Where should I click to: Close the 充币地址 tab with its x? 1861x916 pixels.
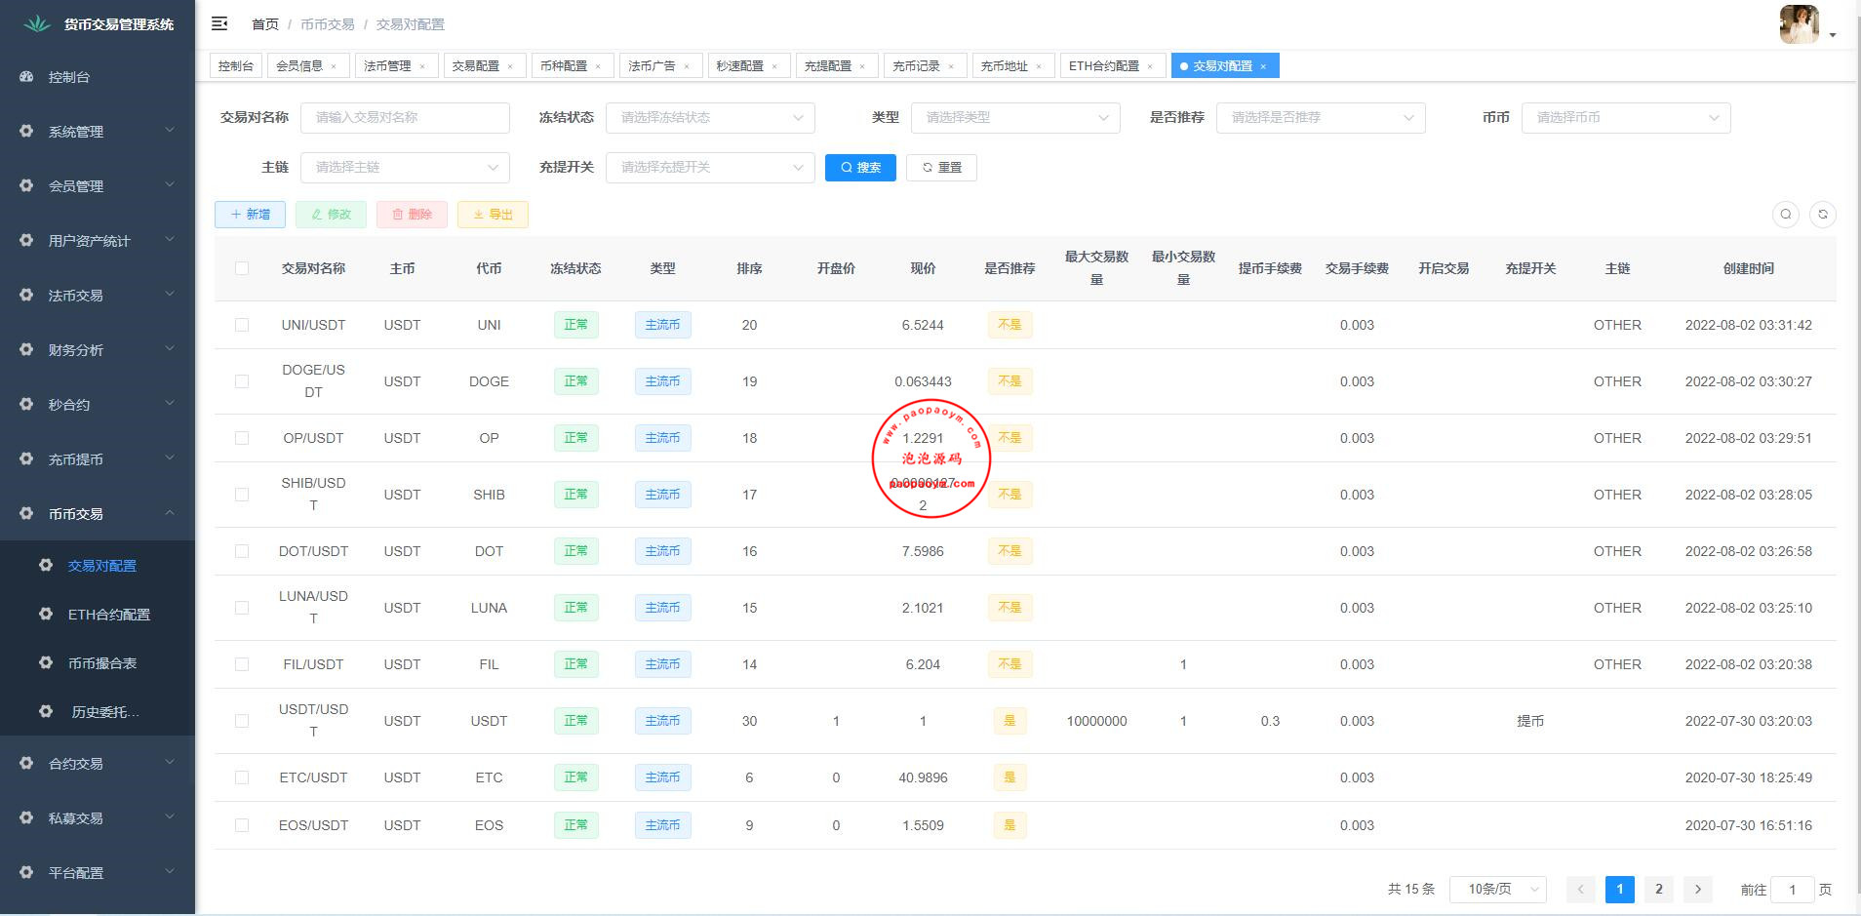[x=1039, y=66]
